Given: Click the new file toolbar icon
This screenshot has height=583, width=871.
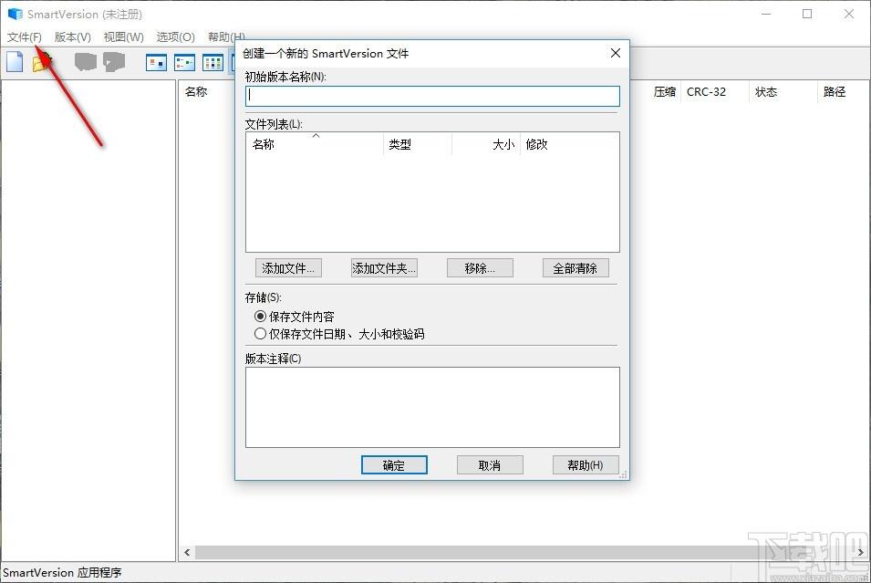Looking at the screenshot, I should 15,62.
